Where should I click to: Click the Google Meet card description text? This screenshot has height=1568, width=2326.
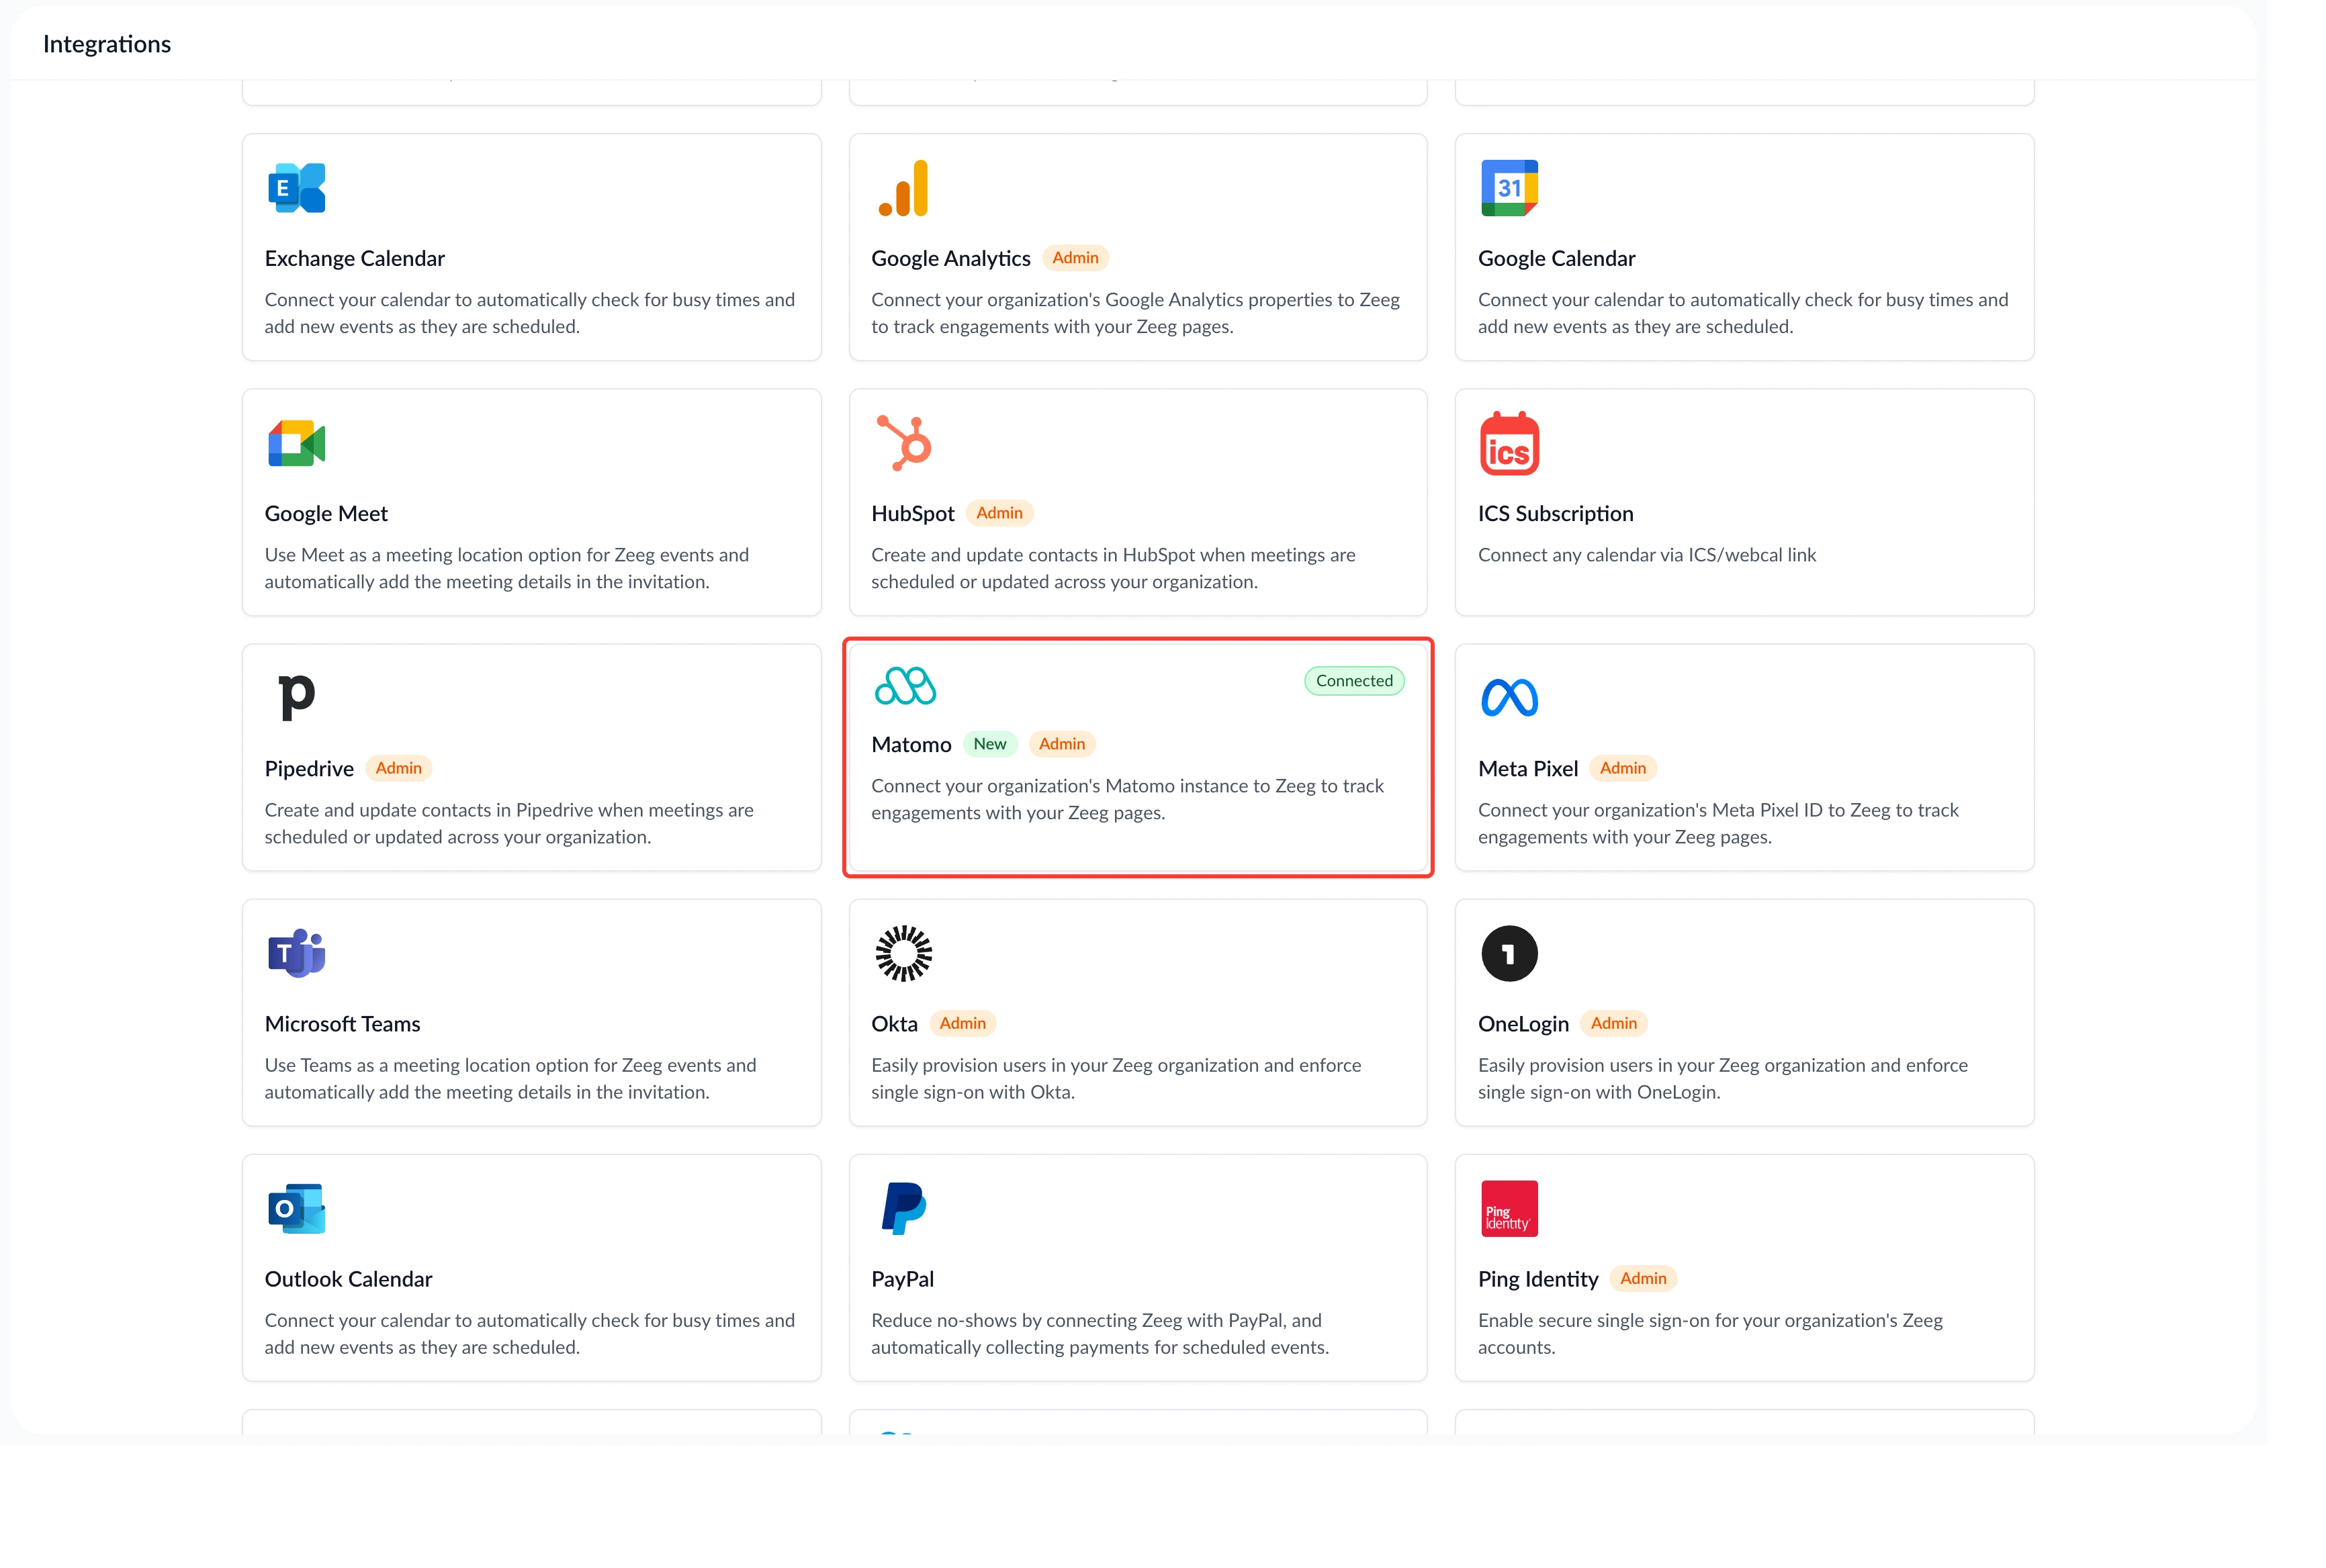pyautogui.click(x=506, y=568)
